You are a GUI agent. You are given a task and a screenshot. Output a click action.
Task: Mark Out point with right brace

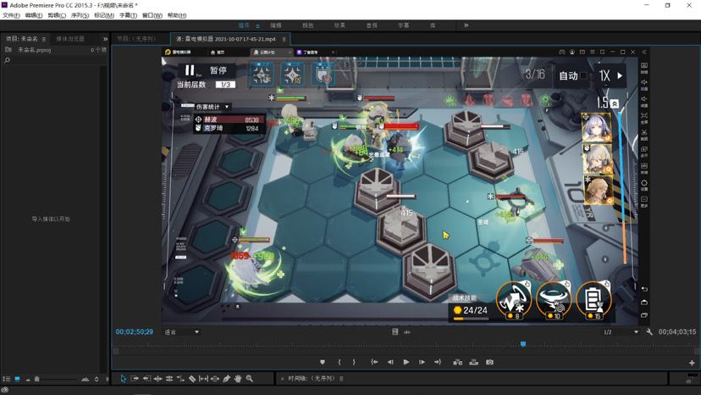[354, 362]
